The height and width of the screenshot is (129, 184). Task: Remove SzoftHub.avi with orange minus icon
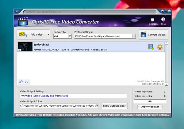pyautogui.click(x=160, y=47)
